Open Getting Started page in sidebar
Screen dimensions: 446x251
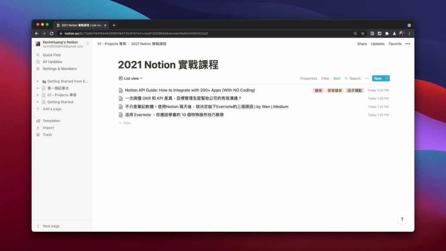60,102
